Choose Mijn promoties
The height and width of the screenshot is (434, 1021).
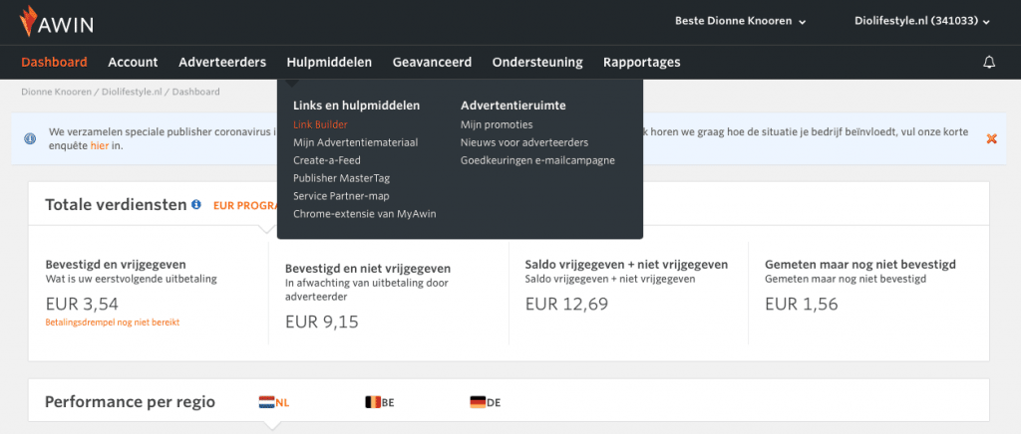click(497, 124)
